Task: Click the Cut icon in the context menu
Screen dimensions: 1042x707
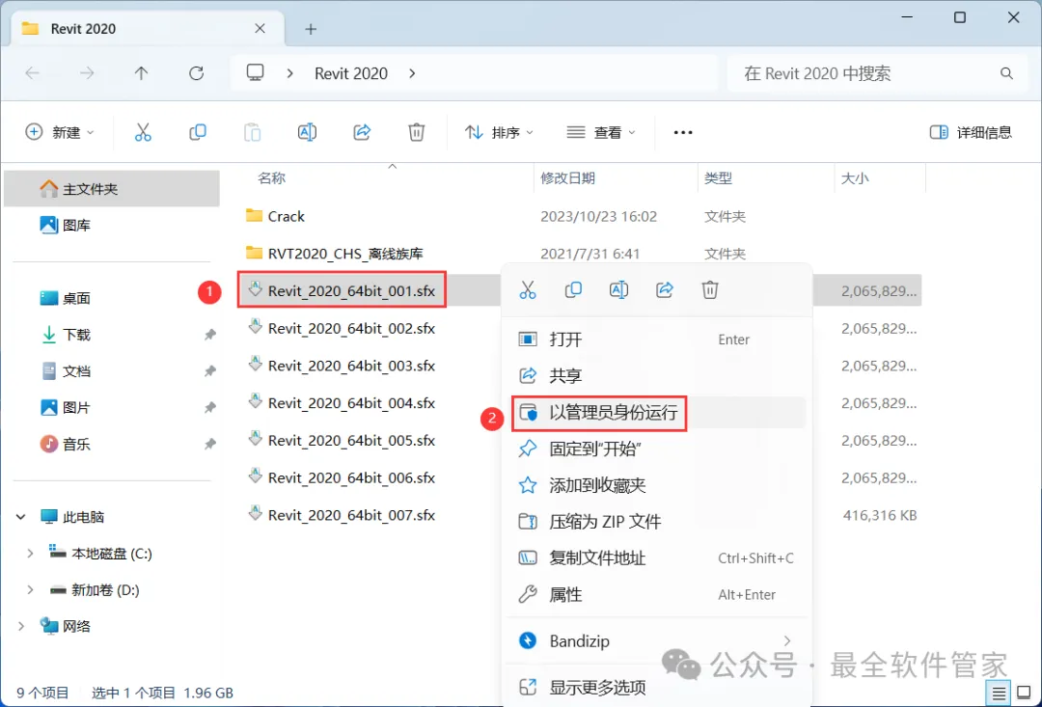Action: (528, 289)
